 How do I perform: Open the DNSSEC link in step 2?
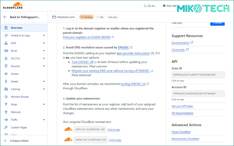click(x=123, y=47)
